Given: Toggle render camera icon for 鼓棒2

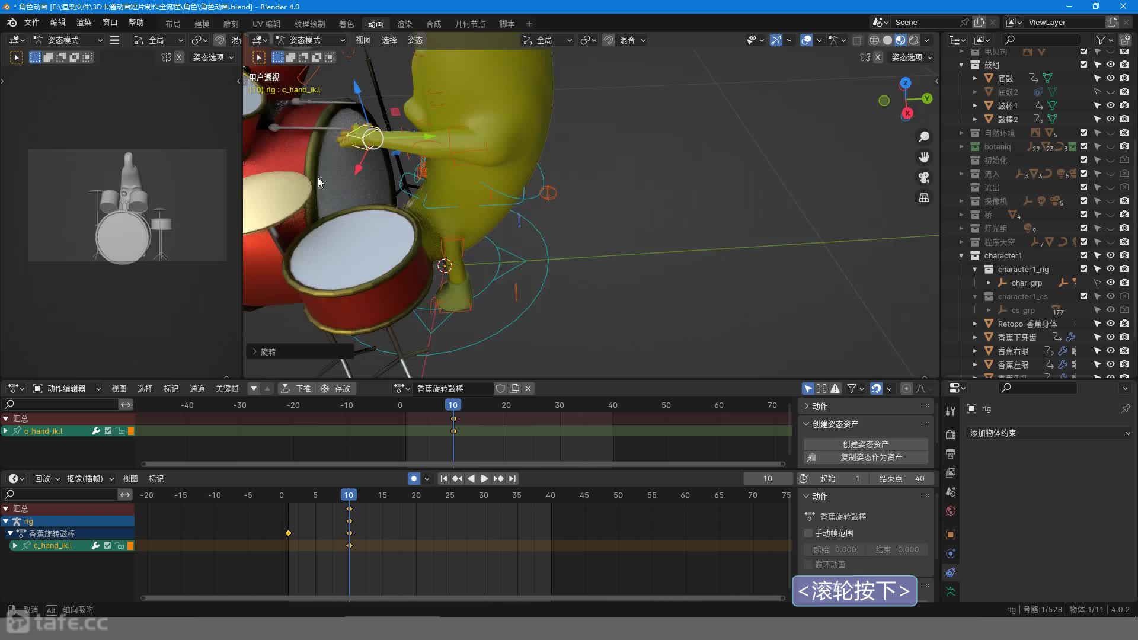Looking at the screenshot, I should pos(1124,119).
